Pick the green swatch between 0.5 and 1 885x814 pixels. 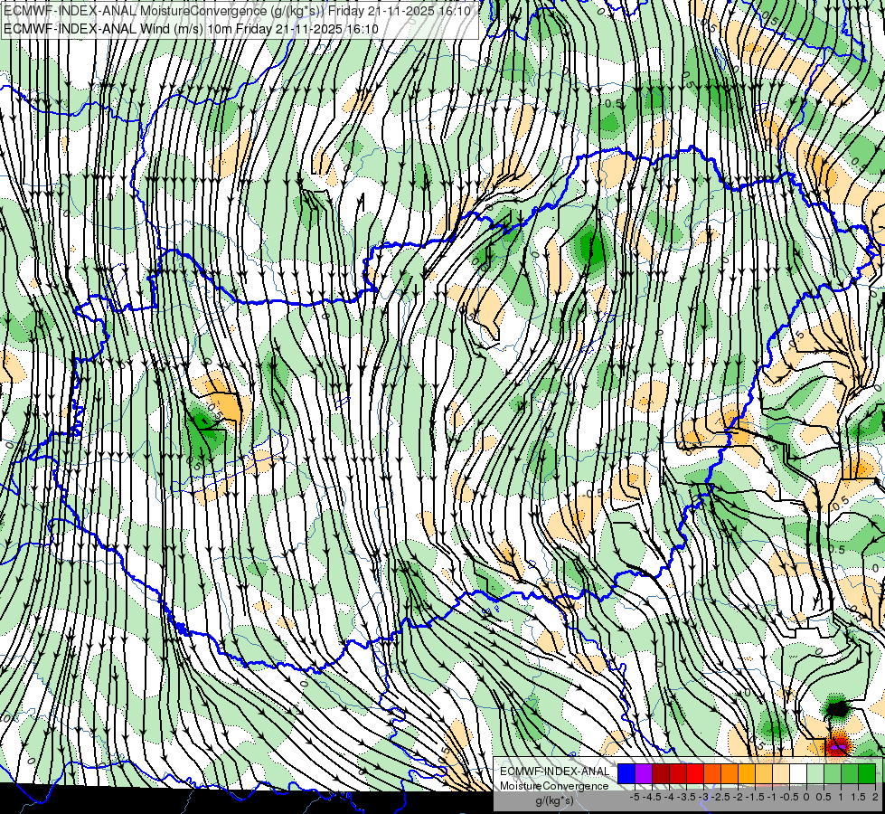(833, 773)
